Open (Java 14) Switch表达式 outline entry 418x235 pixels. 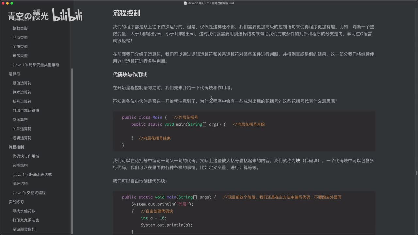click(32, 175)
